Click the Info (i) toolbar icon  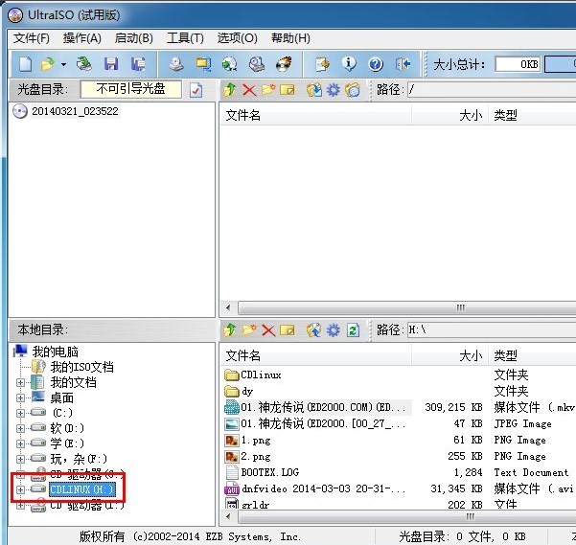pos(349,64)
